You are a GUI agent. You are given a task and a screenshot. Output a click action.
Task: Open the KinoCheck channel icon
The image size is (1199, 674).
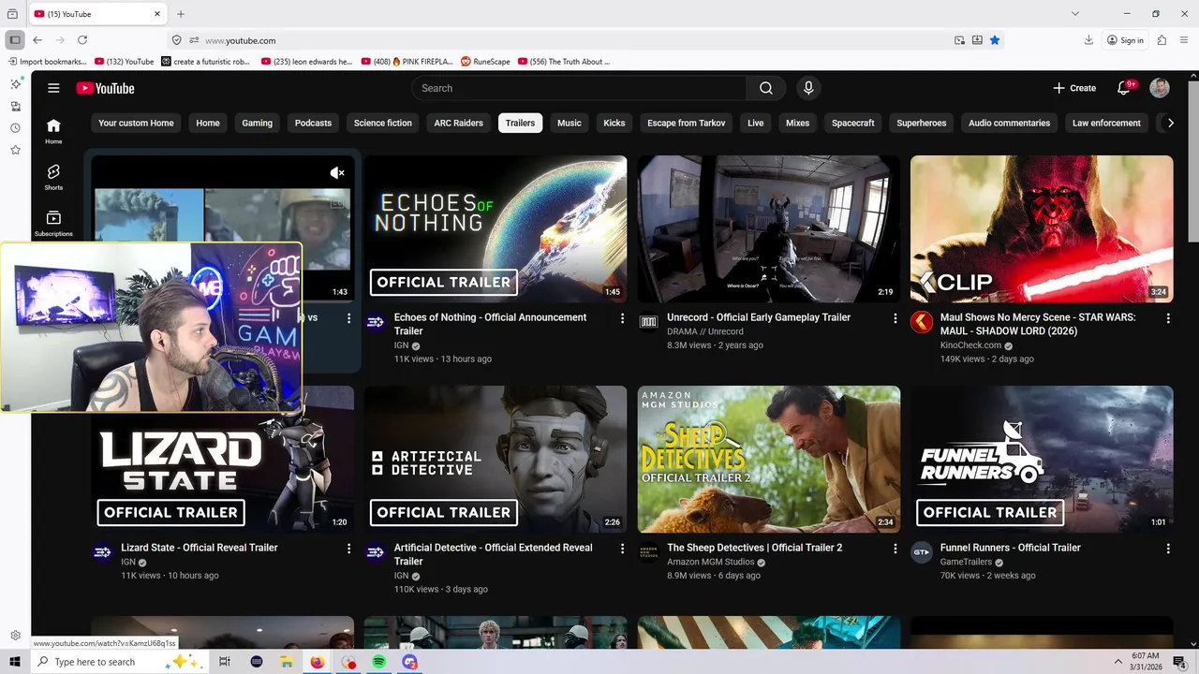(922, 322)
